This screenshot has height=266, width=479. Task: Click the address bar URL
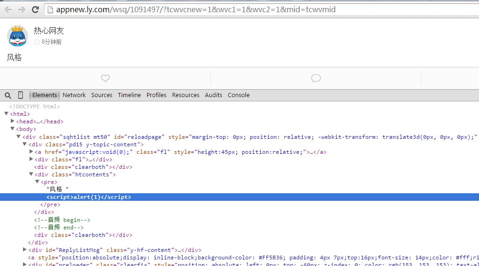click(x=196, y=9)
